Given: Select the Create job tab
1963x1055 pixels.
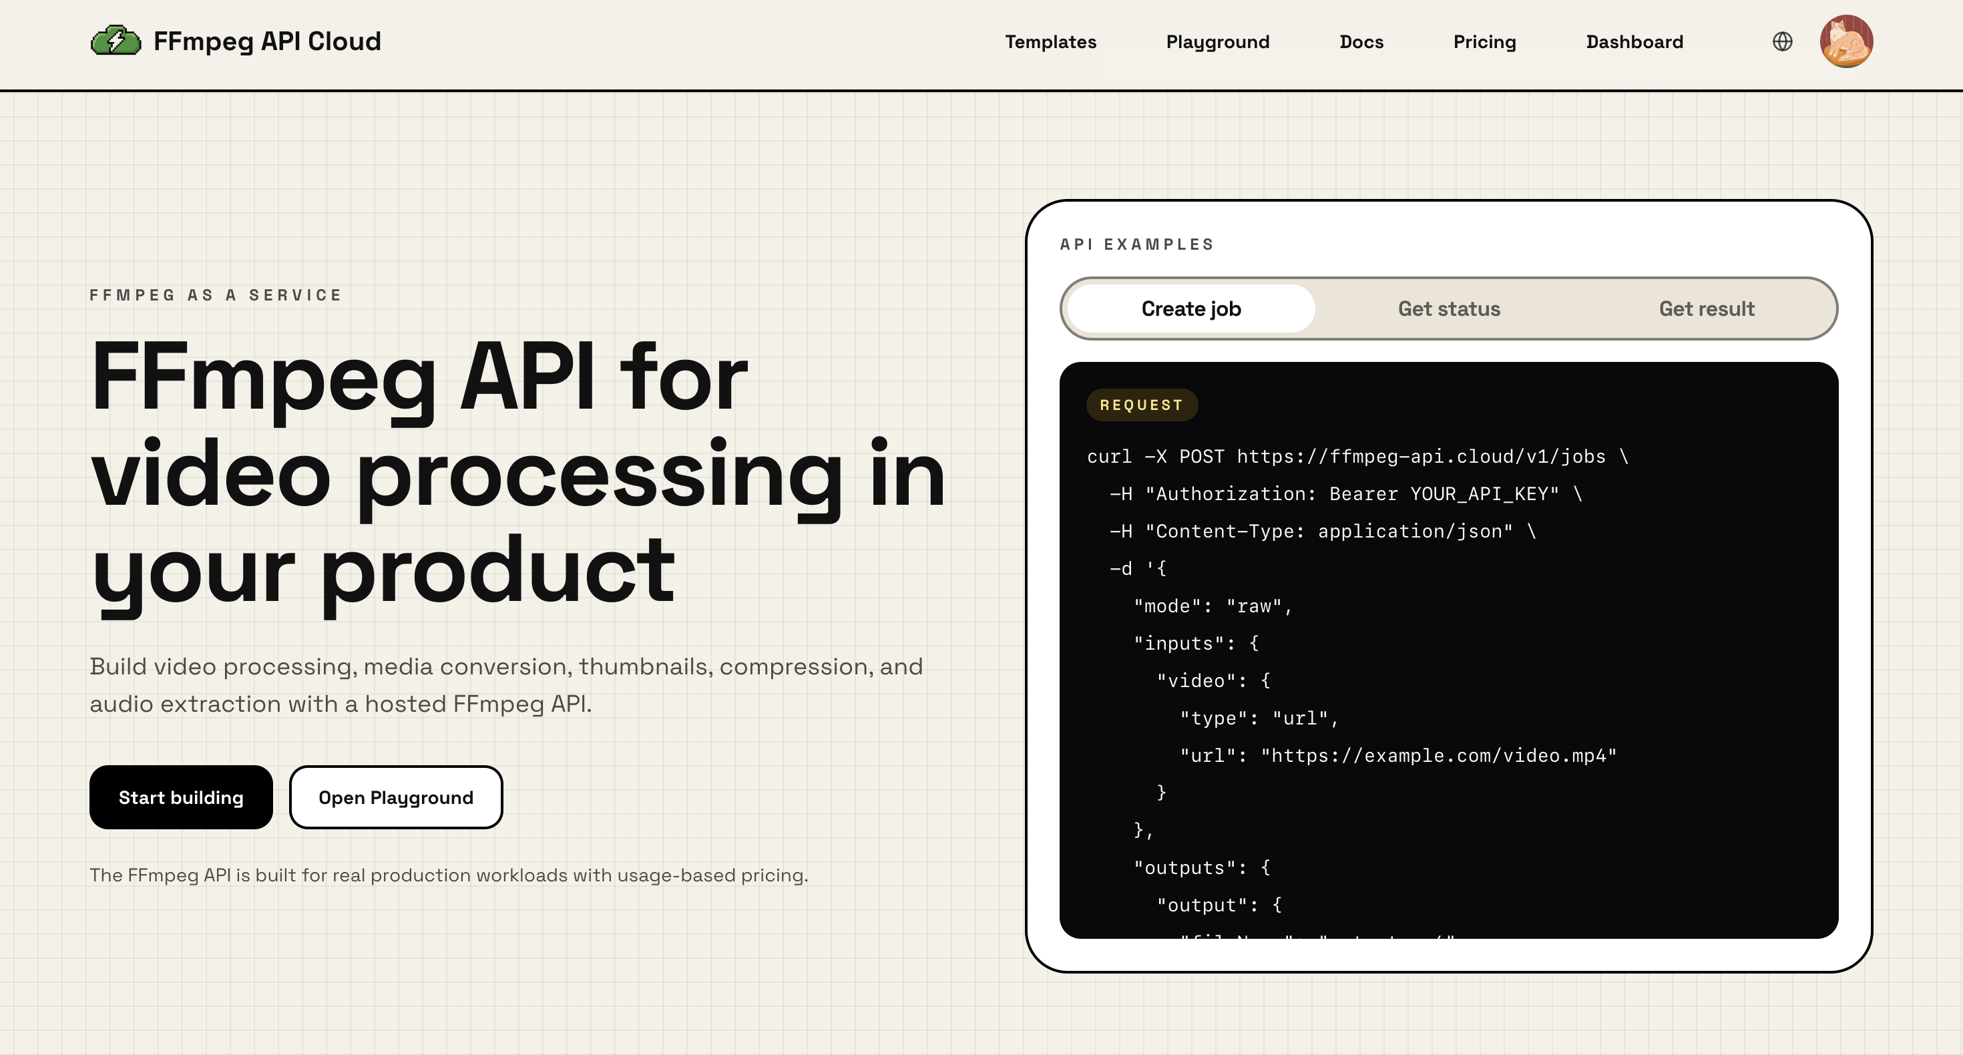Looking at the screenshot, I should pos(1190,308).
